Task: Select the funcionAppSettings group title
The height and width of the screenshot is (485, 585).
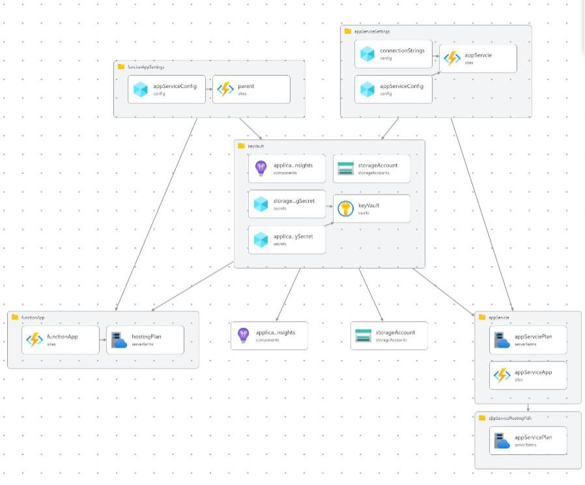Action: (146, 67)
